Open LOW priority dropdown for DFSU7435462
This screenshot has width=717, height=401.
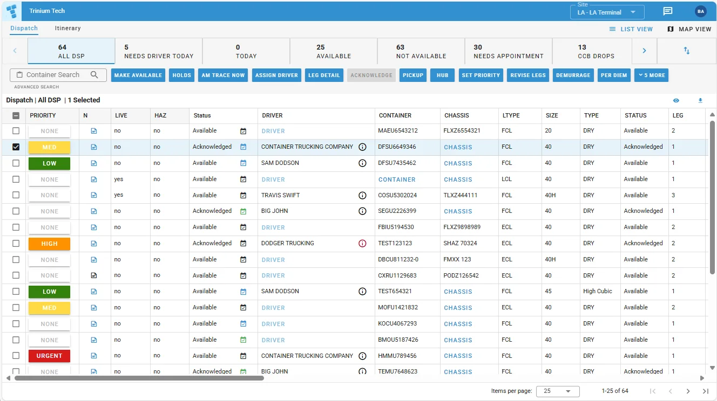(x=49, y=163)
